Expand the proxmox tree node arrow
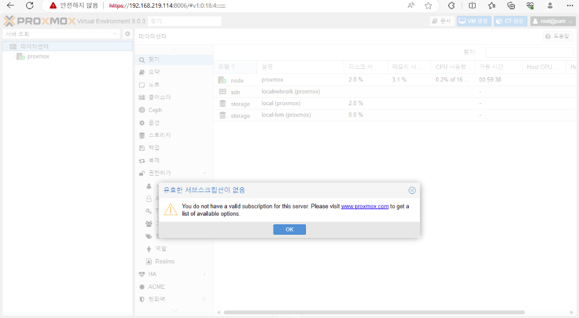 (x=14, y=57)
